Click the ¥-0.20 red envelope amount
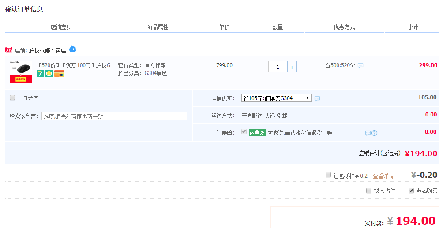This screenshot has width=439, height=228. (424, 175)
